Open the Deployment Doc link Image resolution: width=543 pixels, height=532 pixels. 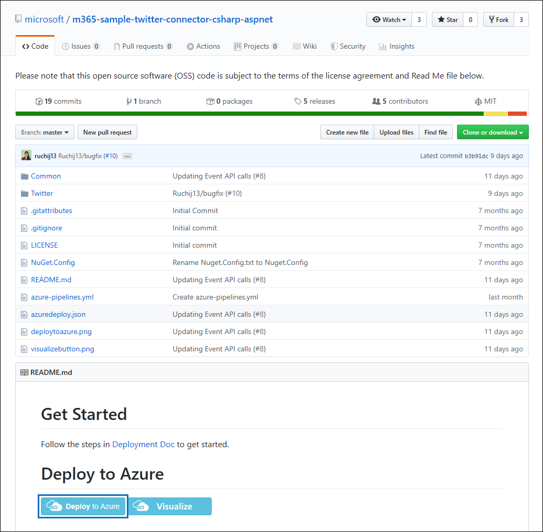(143, 444)
